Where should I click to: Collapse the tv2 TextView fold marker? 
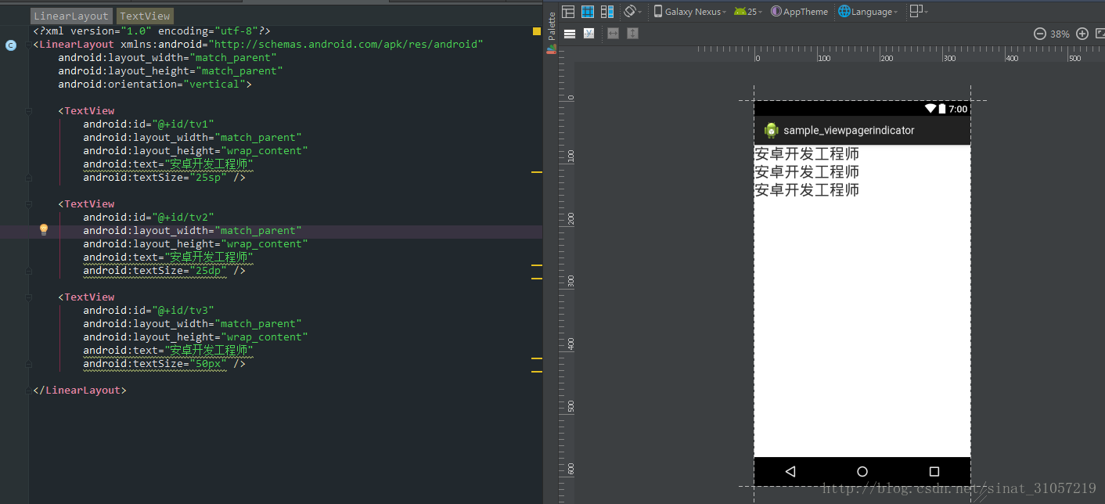(x=29, y=204)
